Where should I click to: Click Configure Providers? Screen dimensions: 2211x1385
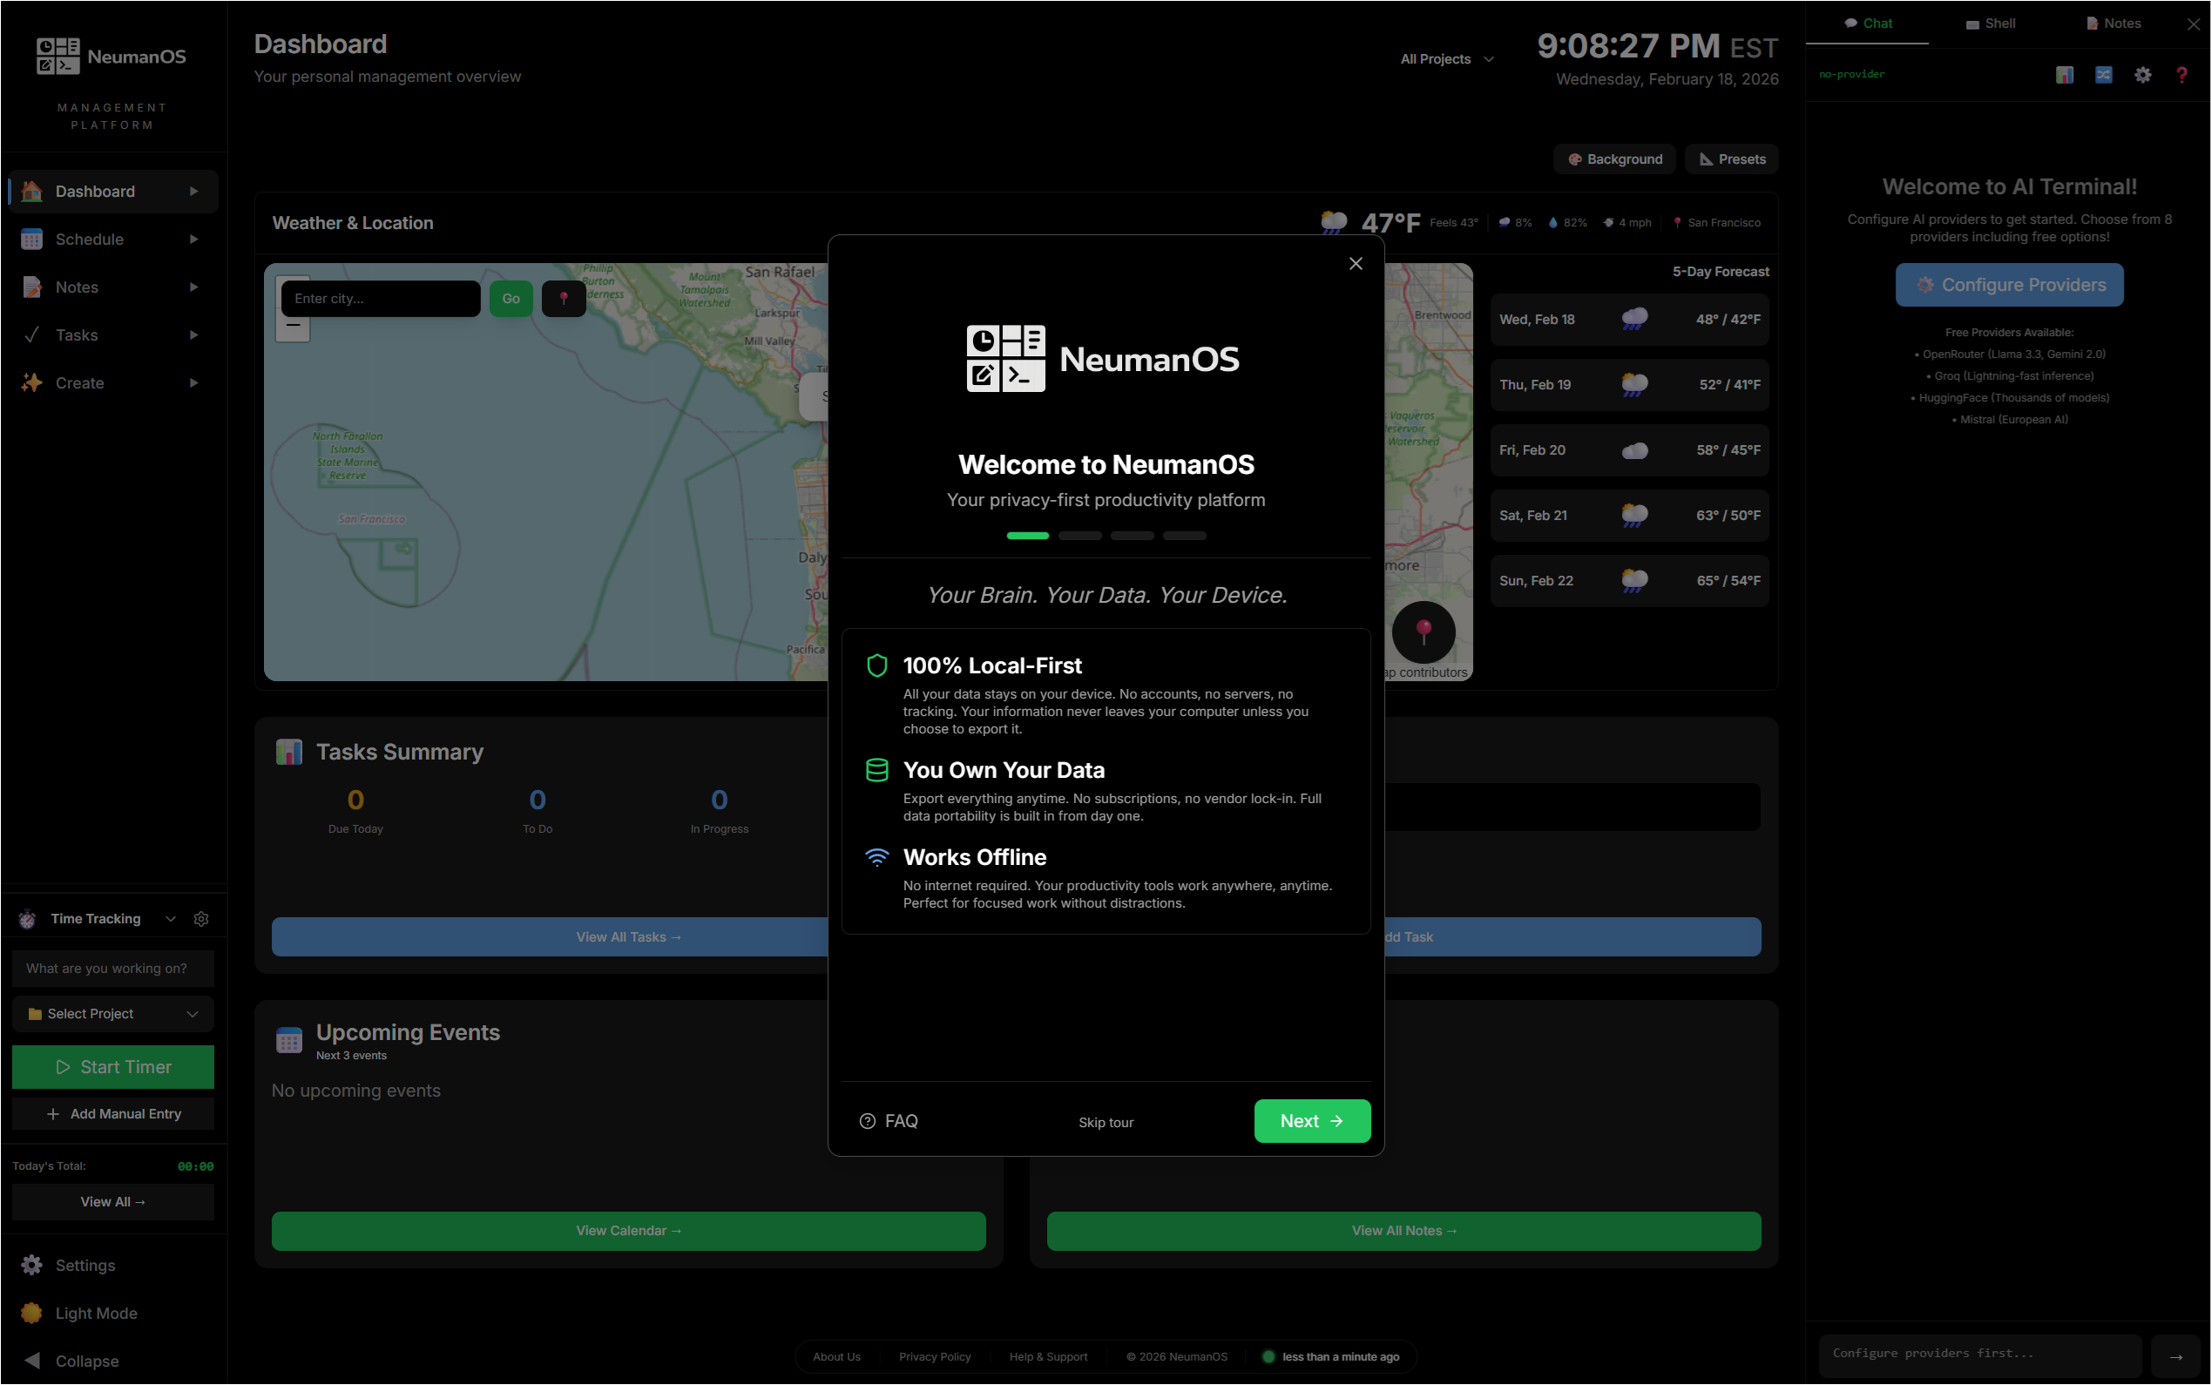click(2010, 285)
